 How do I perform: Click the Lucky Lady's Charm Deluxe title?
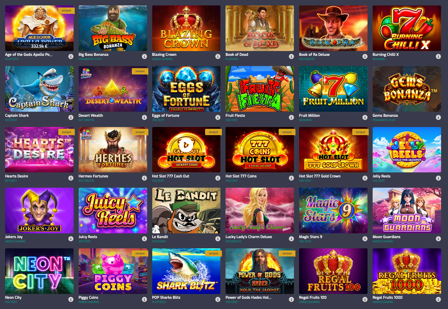coord(249,237)
